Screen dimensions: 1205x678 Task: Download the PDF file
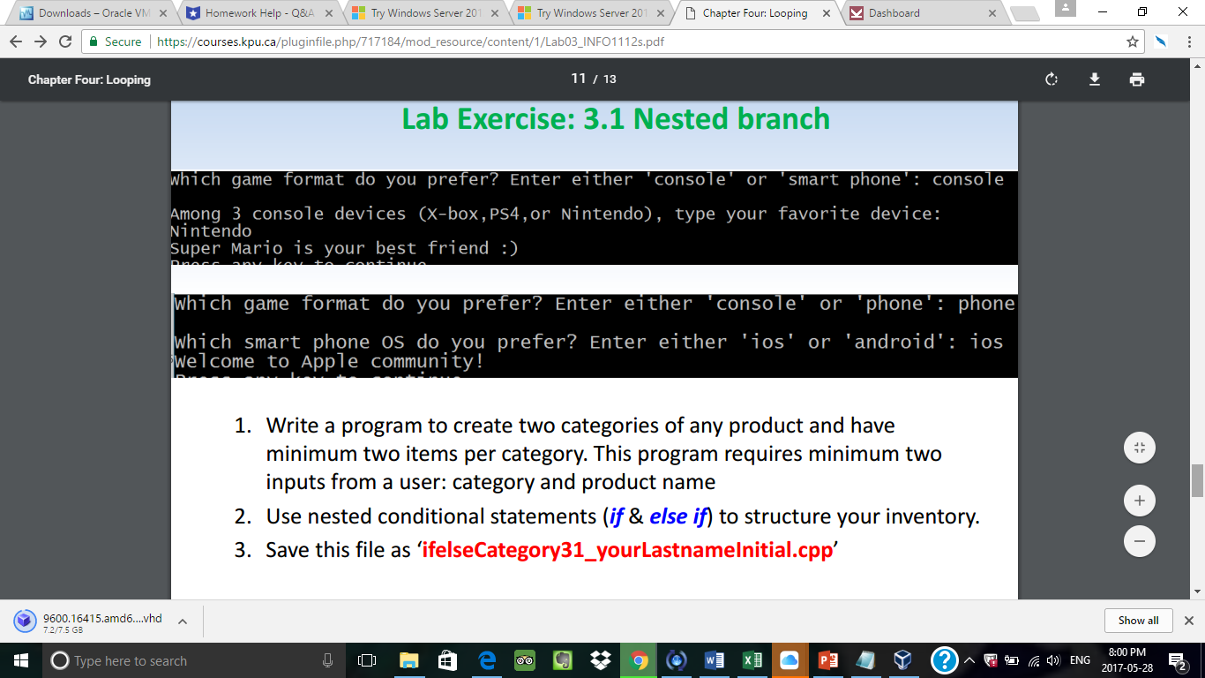click(x=1095, y=79)
